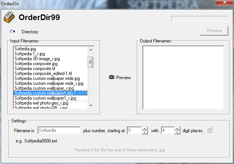
Task: Click the starting number input field
Action: coord(134,130)
